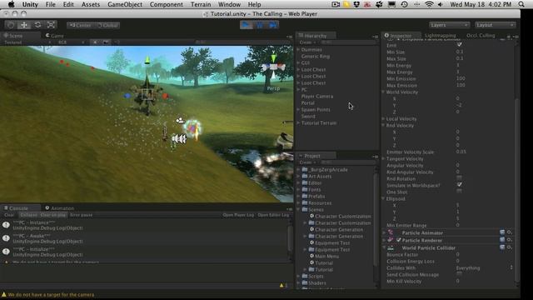Toggle the Emit checkbox
The height and width of the screenshot is (300, 533).
459,45
